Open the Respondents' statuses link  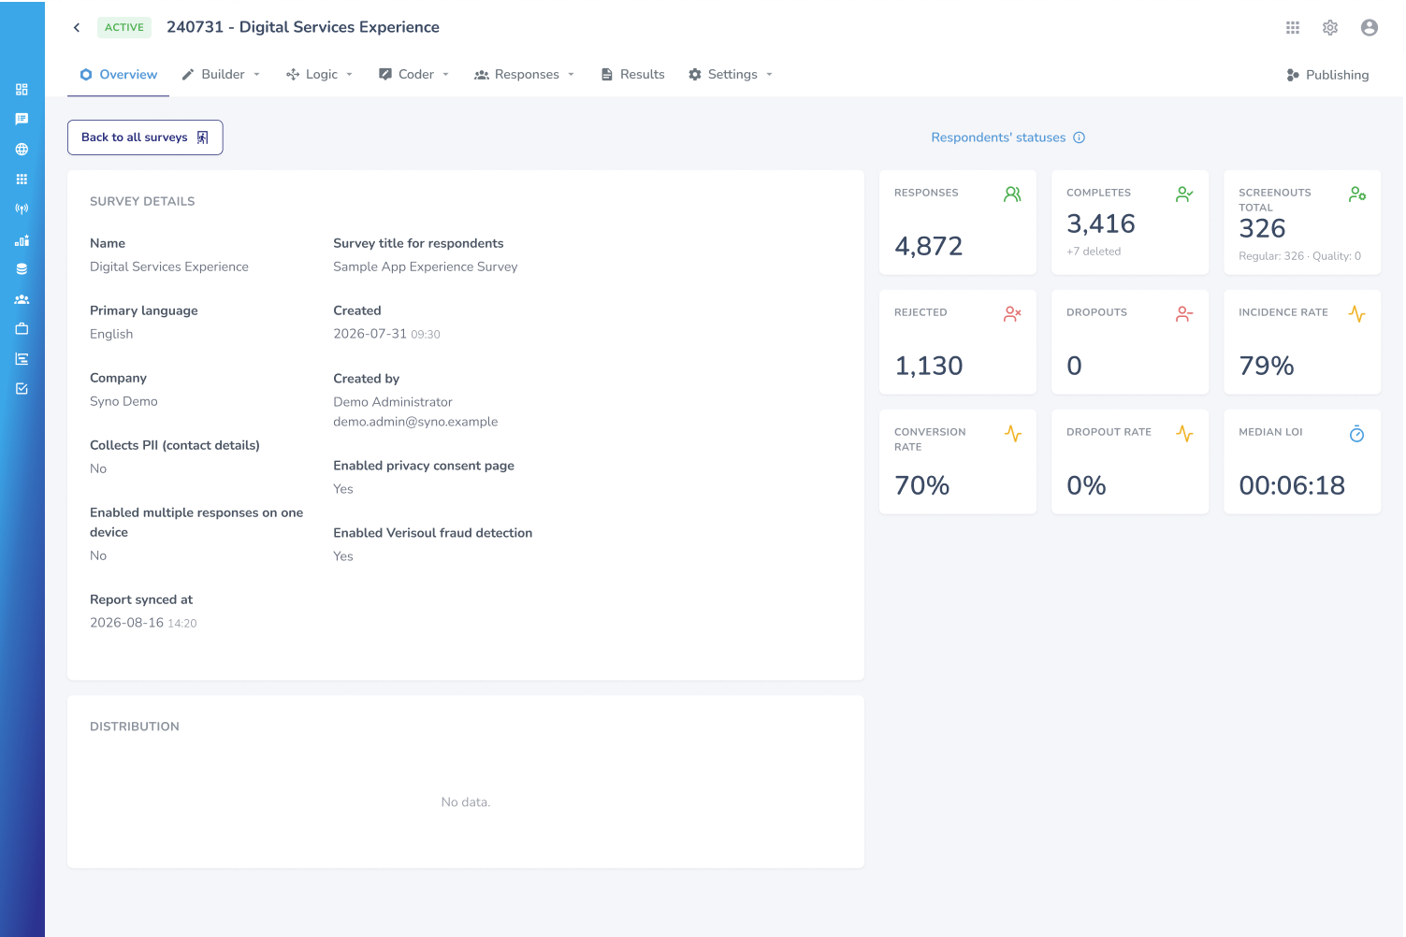coord(998,137)
